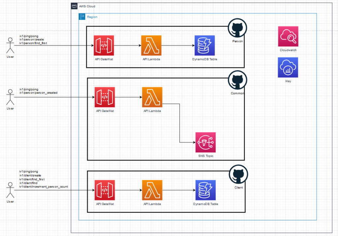Select API Lambda icon in Person group
The height and width of the screenshot is (236, 338).
click(151, 45)
